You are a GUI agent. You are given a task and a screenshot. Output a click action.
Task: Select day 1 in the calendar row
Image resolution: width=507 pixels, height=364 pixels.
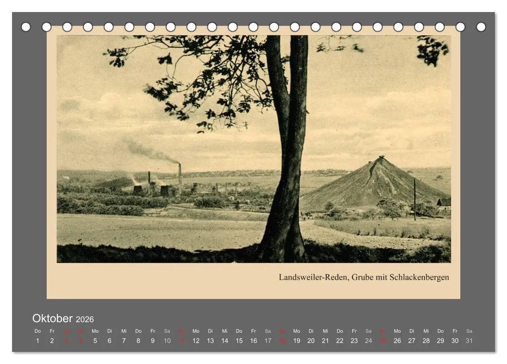pos(37,341)
